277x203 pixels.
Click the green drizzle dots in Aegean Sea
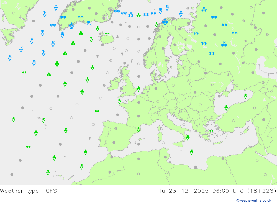coord(211,131)
